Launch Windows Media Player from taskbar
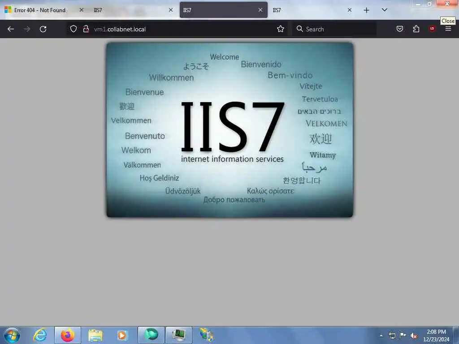The image size is (459, 344). 122,335
